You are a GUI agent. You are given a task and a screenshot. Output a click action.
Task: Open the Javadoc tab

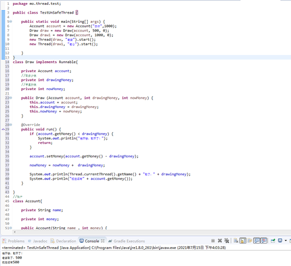point(38,241)
